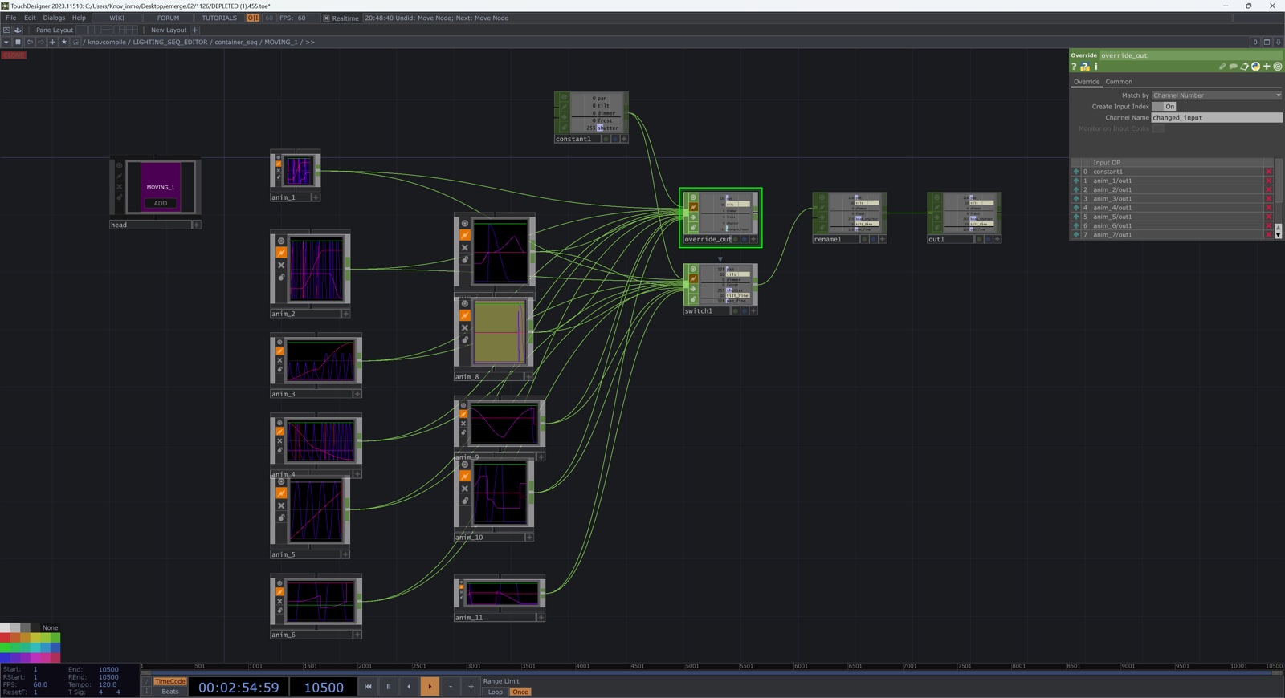Toggle the power O|I button in the top bar
1285x698 pixels.
(x=253, y=18)
